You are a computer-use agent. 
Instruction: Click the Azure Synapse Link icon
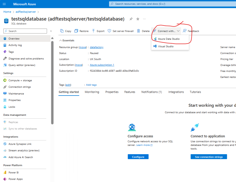coord(5,144)
